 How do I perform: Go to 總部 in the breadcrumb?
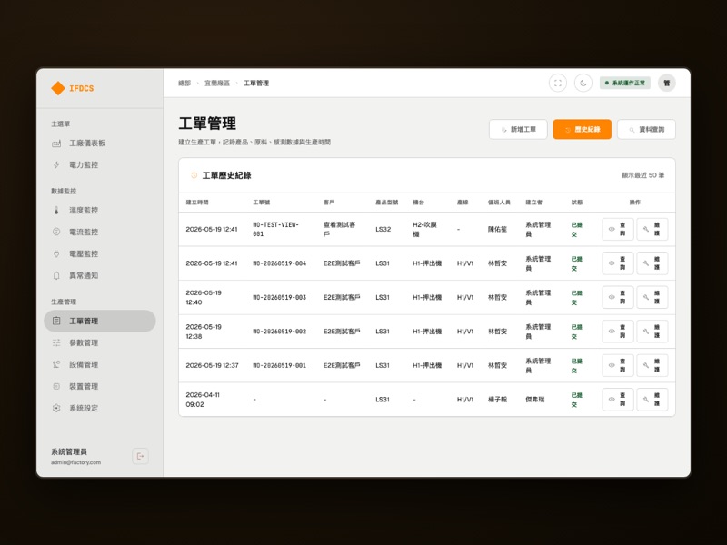tap(184, 84)
